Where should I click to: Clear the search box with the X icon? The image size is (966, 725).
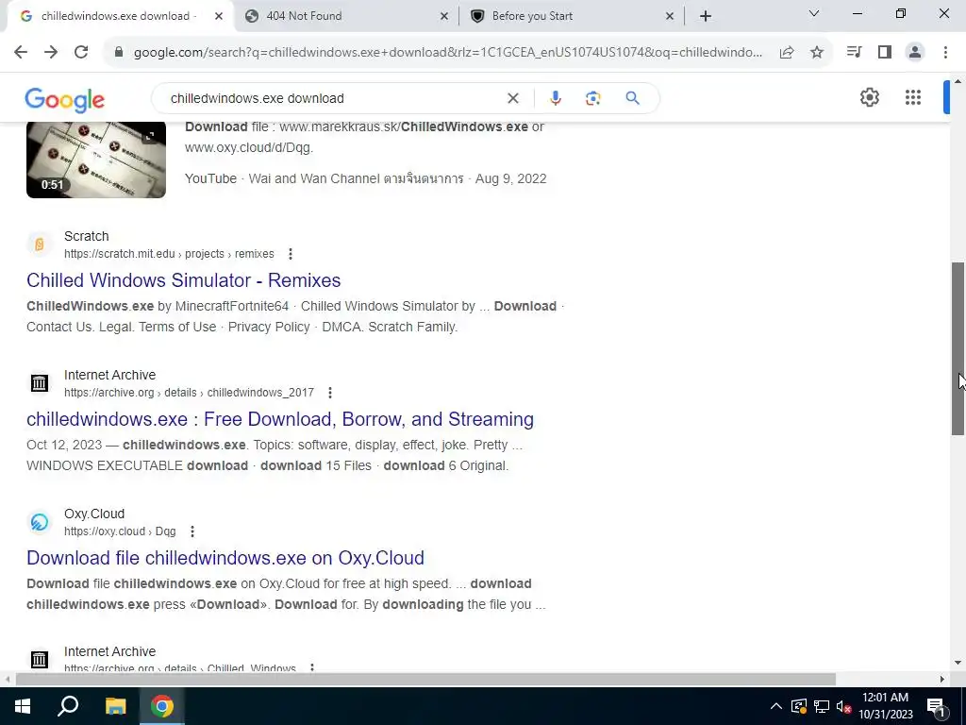512,98
